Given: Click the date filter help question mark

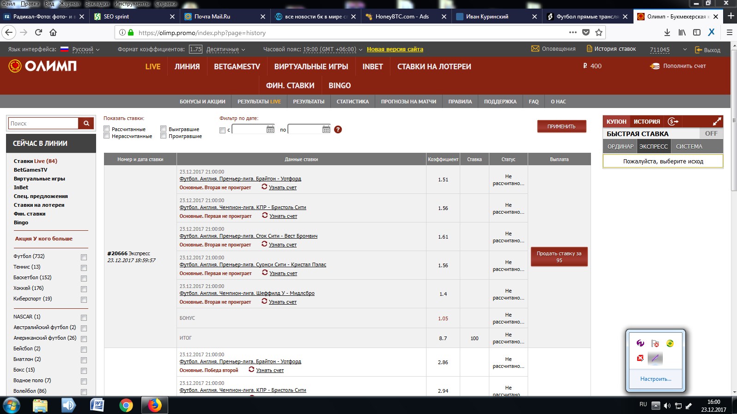Looking at the screenshot, I should 338,129.
